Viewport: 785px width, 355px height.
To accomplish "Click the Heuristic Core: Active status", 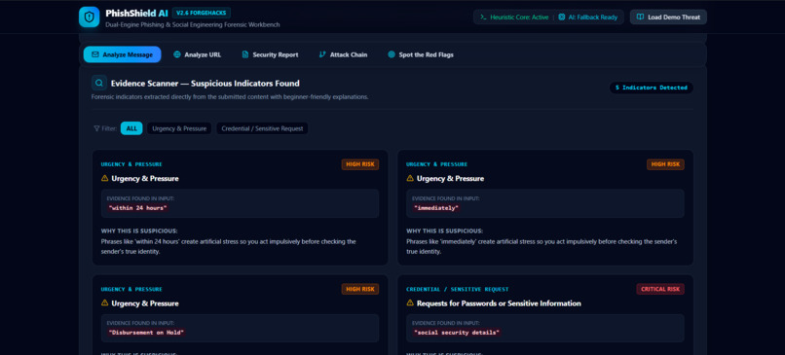I will pos(514,17).
